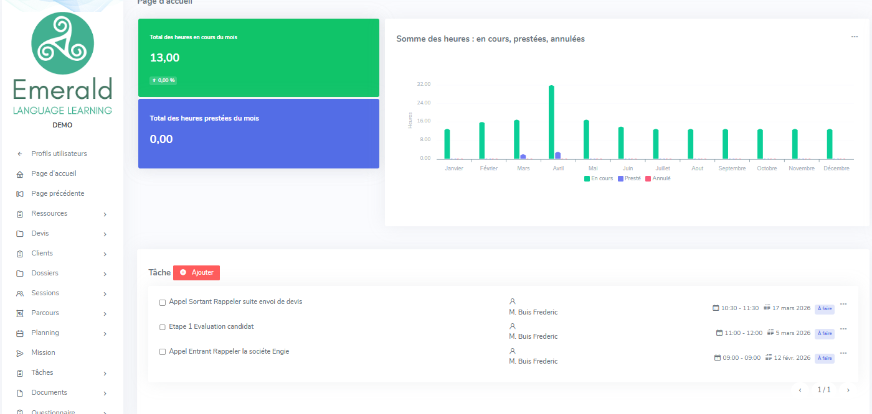Image resolution: width=872 pixels, height=414 pixels.
Task: Mark Appel Entrant Rappeler Engie task done
Action: pos(163,352)
